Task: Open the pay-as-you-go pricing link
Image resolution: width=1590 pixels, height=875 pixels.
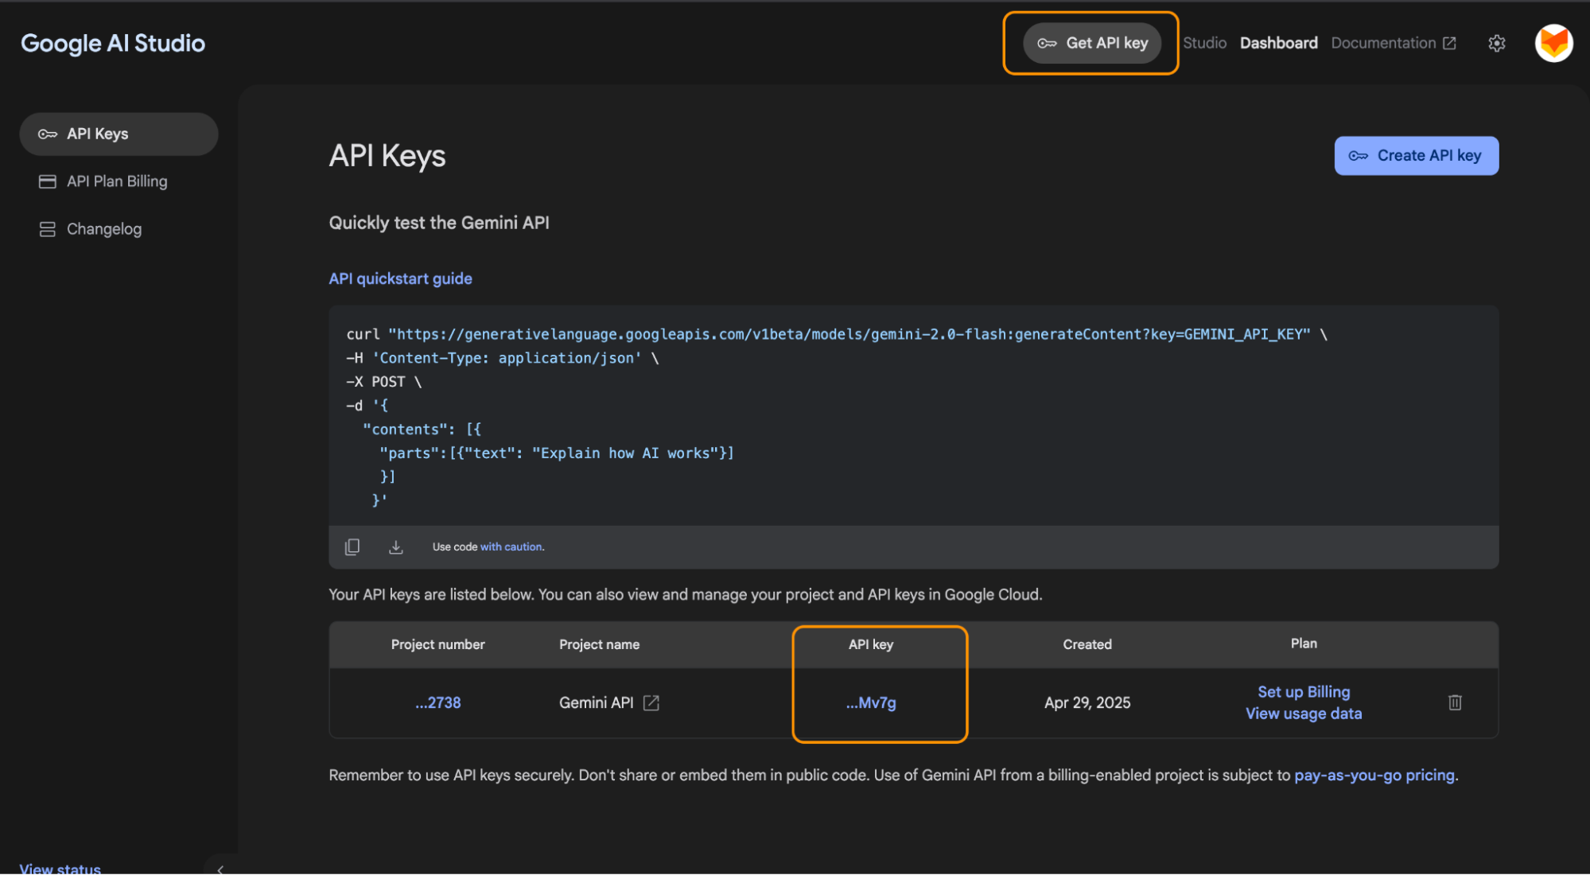Action: pyautogui.click(x=1374, y=775)
